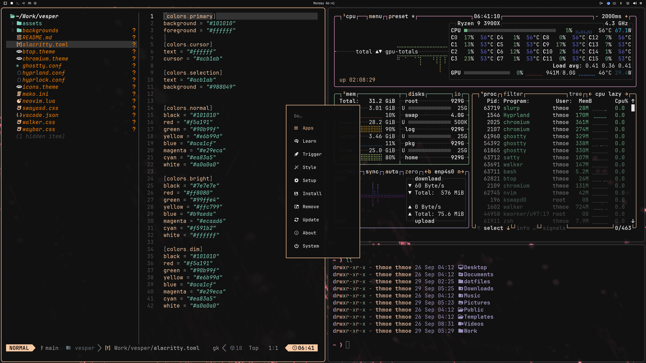Expand the backgrounds folder in file tree
The width and height of the screenshot is (646, 363).
[13, 31]
